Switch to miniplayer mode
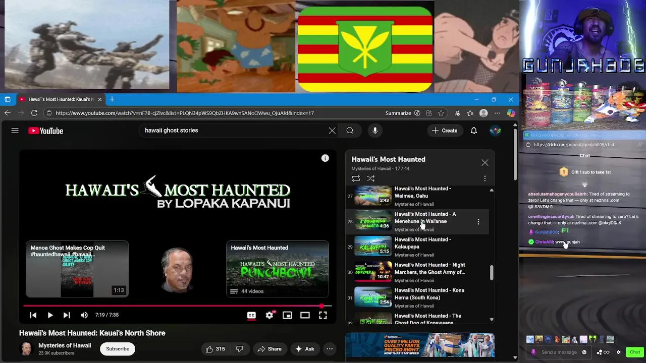This screenshot has height=363, width=646. pos(287,315)
